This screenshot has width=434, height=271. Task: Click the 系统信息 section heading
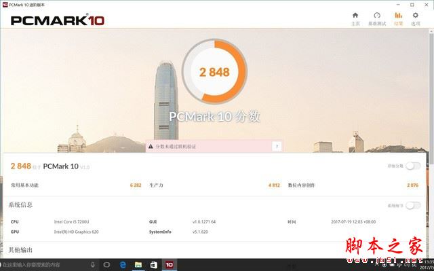pos(20,204)
